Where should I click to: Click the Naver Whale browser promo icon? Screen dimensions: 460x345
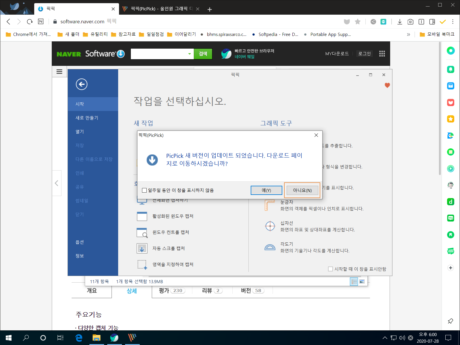(226, 54)
